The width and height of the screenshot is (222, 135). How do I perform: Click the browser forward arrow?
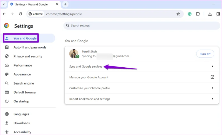coord(12,14)
